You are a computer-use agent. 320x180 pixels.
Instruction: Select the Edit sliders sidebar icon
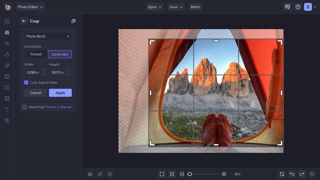[7, 33]
